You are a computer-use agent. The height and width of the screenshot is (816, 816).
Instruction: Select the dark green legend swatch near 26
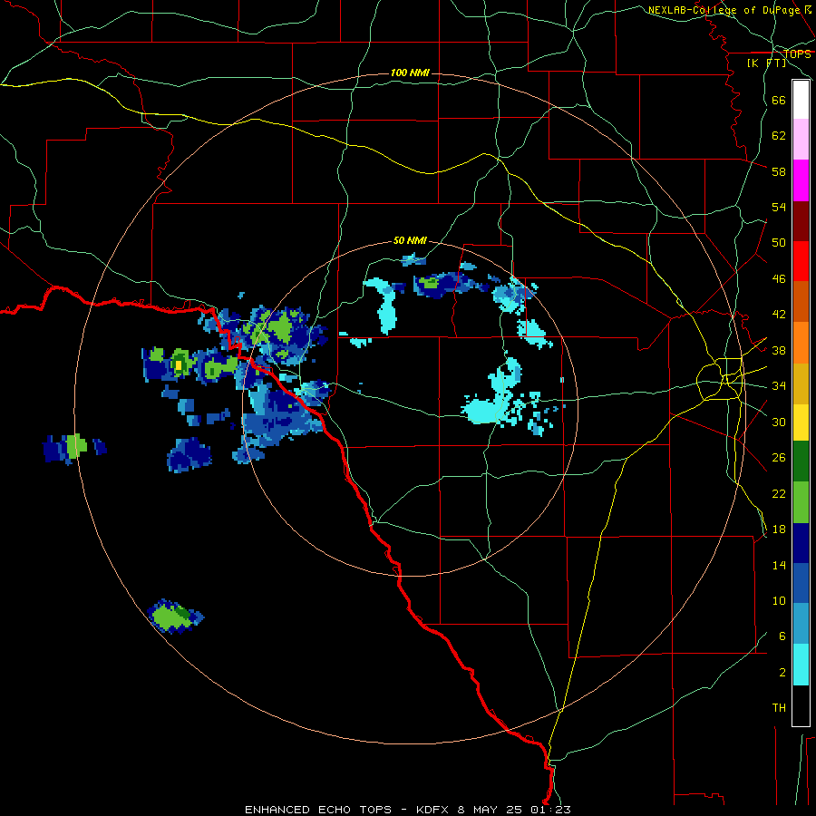801,461
